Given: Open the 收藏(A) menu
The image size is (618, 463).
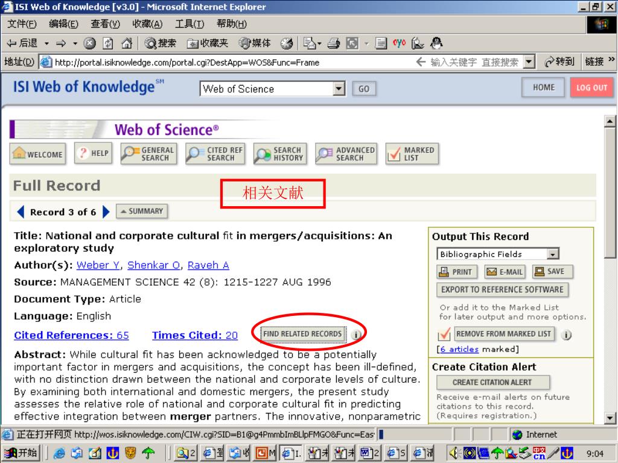Looking at the screenshot, I should point(147,24).
